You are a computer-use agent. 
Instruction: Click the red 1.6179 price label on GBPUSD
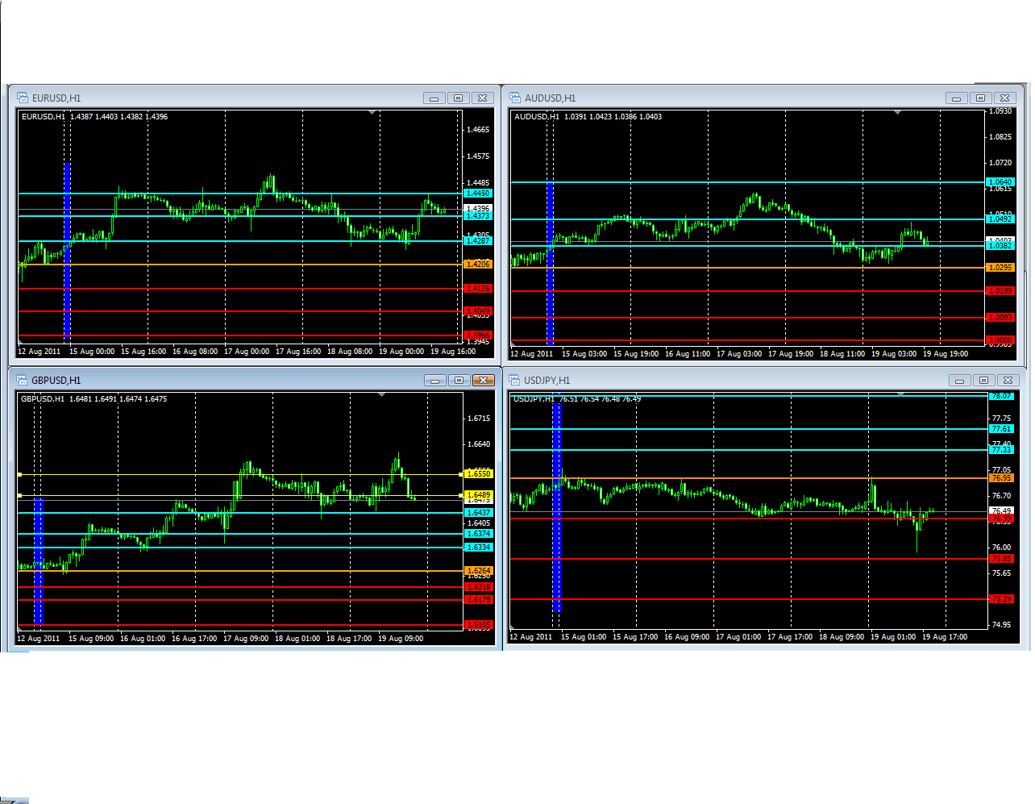click(479, 600)
